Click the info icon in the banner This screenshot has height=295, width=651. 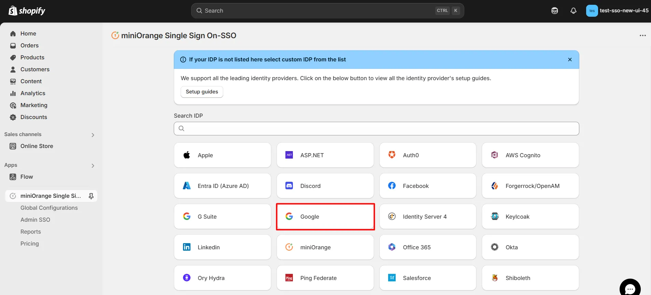183,59
